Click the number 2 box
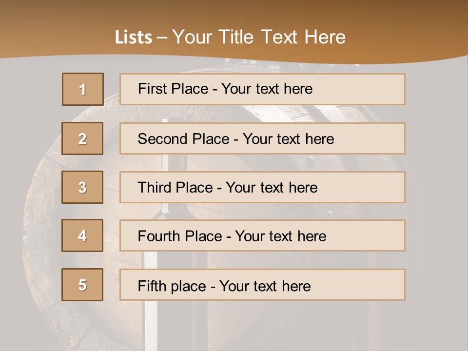 (82, 138)
